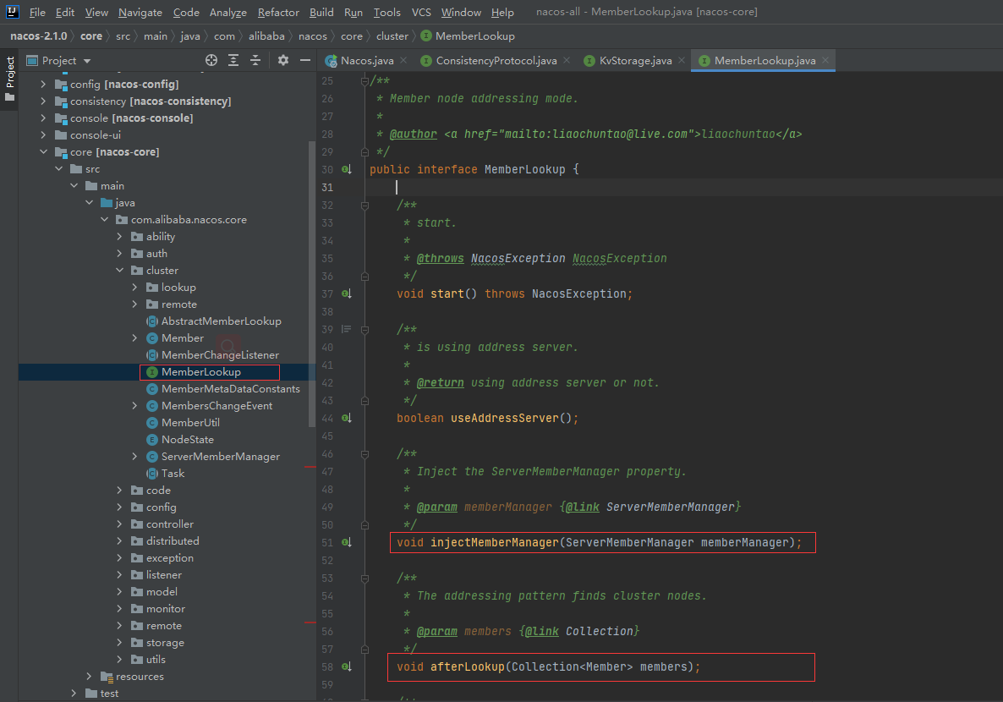Click the Expand All icon in Project panel

tap(233, 60)
